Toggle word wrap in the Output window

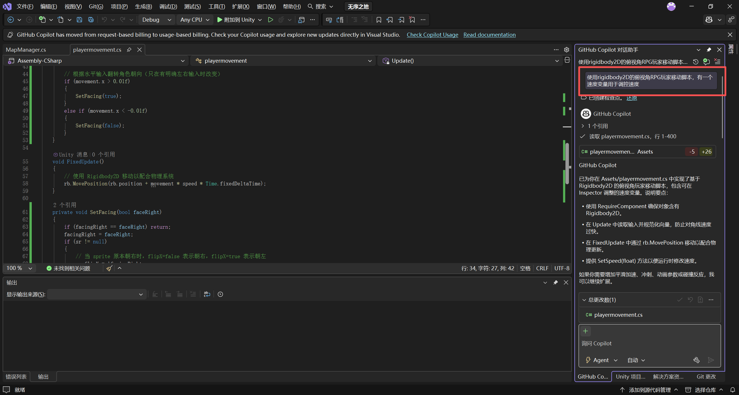click(x=207, y=294)
